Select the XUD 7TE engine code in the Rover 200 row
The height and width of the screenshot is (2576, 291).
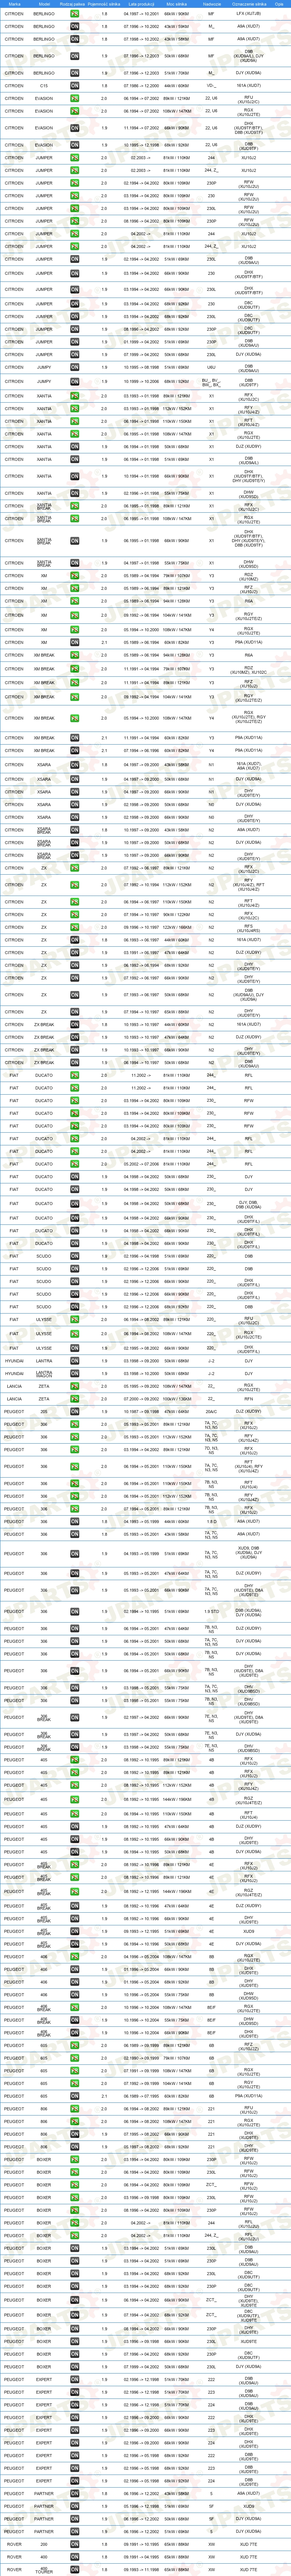point(249,2544)
